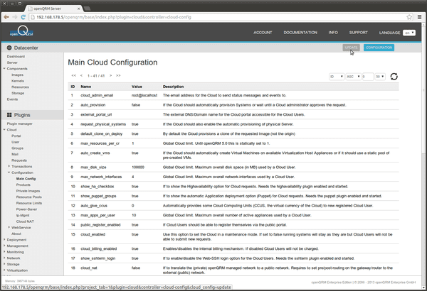This screenshot has width=427, height=291.
Task: Click the max_disk_size value 100000
Action: pyautogui.click(x=138, y=167)
